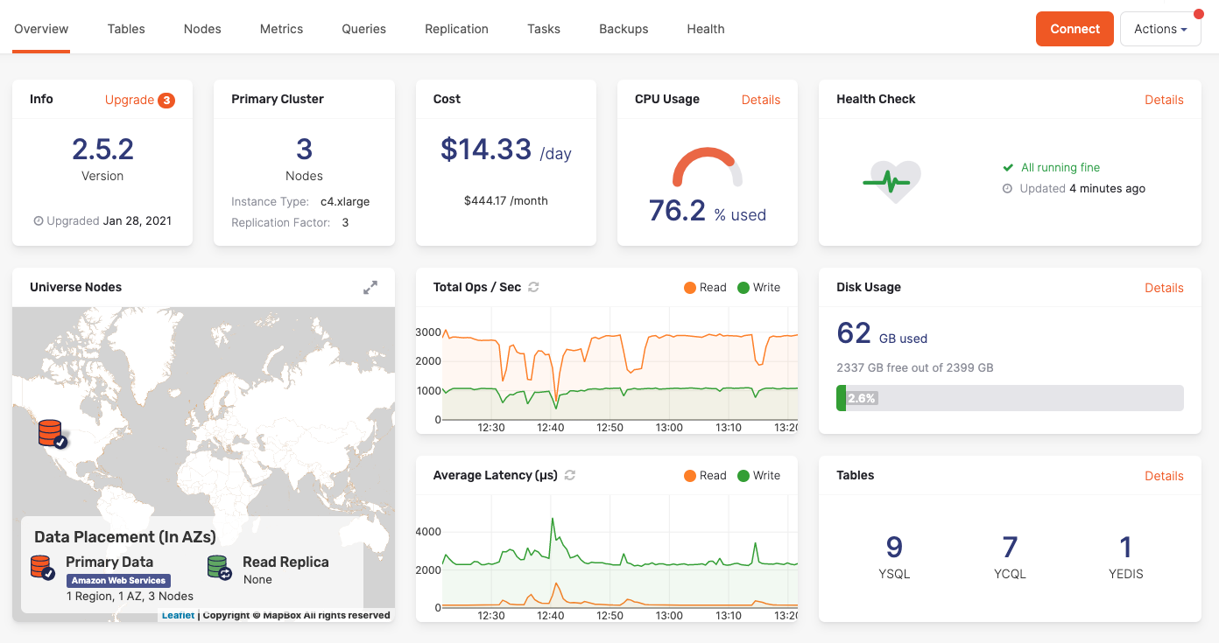
Task: Click the refresh icon on Average Latency chart
Action: click(570, 475)
